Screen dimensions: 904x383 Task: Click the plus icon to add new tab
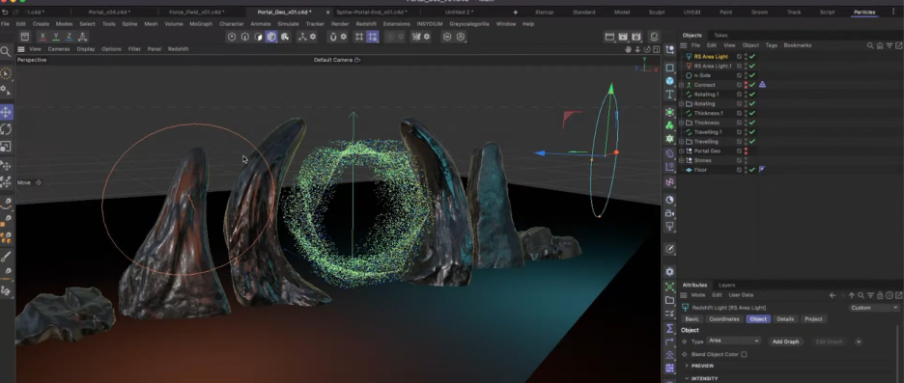[516, 13]
